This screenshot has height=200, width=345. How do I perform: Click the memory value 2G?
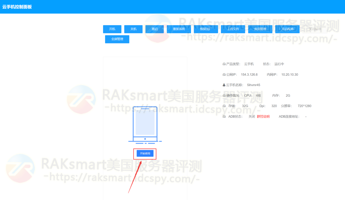tap(288, 95)
